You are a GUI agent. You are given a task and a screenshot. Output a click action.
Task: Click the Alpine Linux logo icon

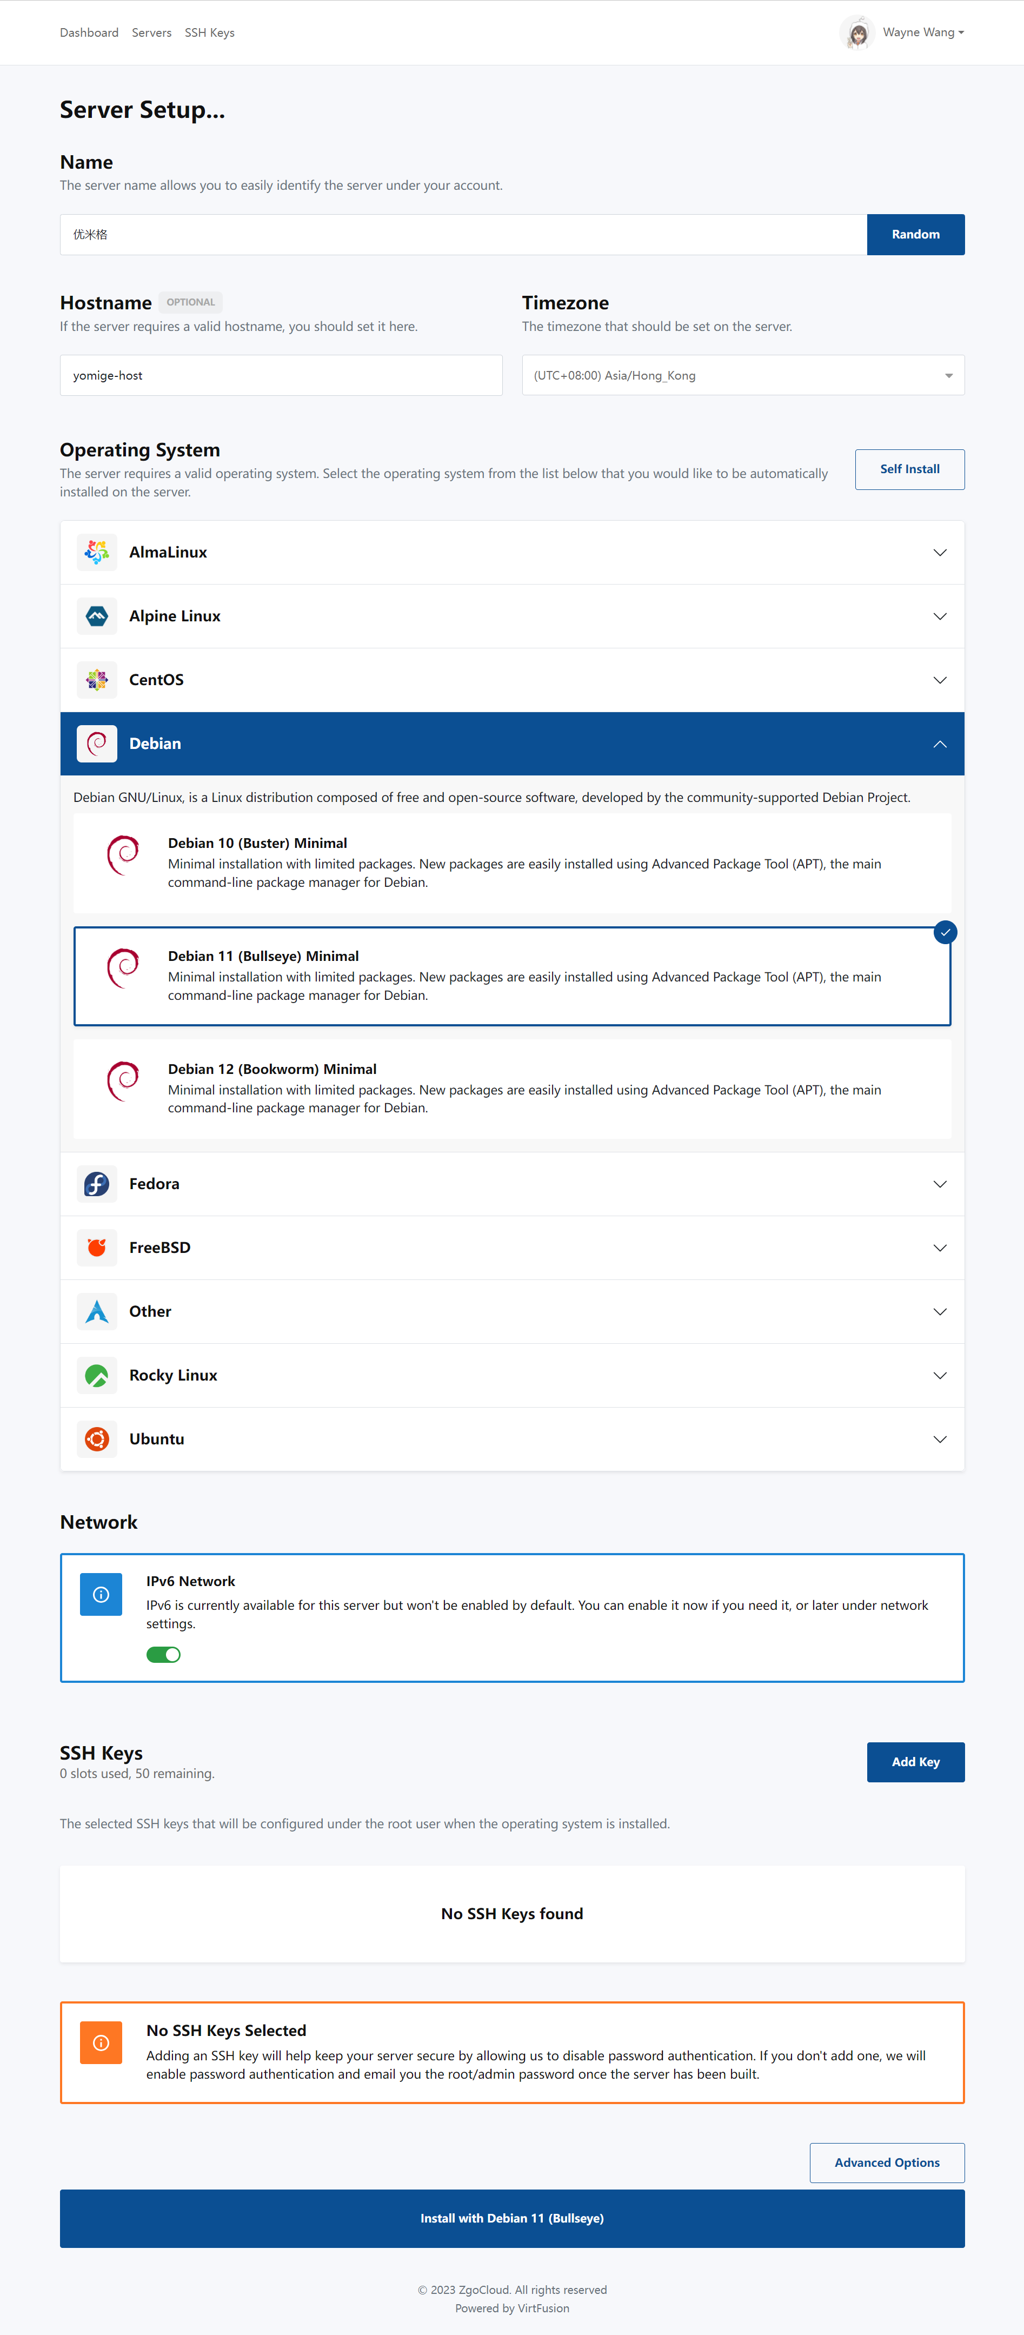97,616
